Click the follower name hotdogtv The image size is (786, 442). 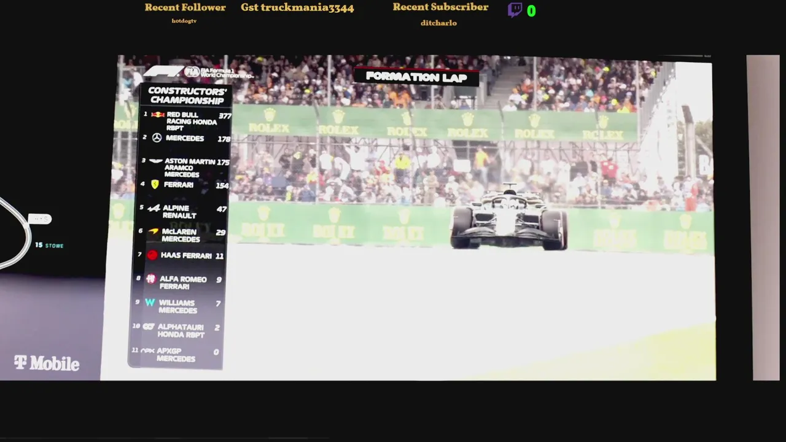coord(184,21)
